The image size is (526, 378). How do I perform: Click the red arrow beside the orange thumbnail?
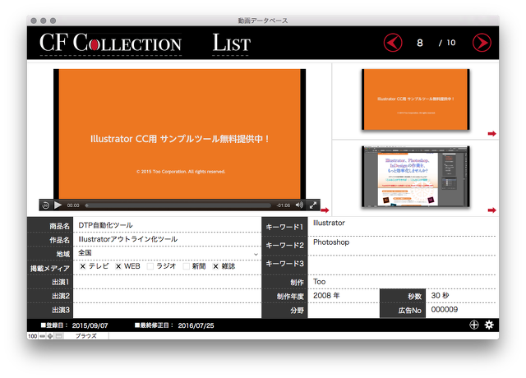pos(491,133)
